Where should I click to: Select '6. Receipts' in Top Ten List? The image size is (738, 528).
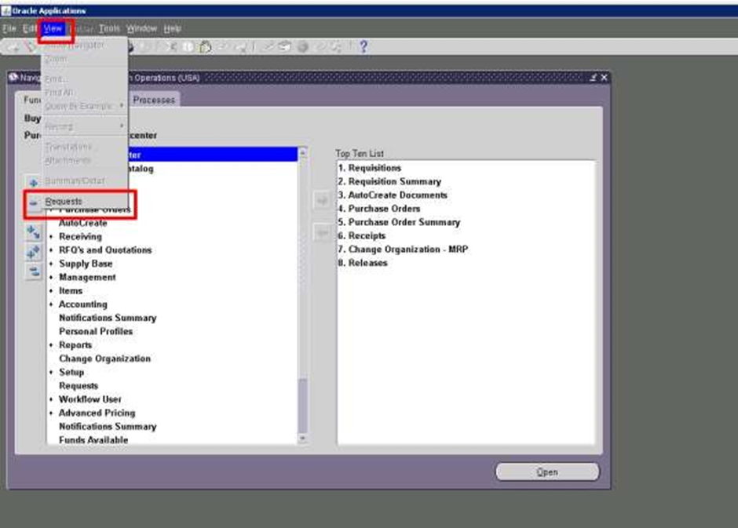362,236
